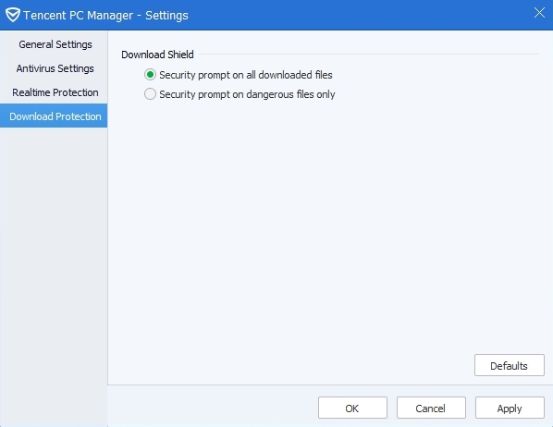Select radio button for all downloaded files
The height and width of the screenshot is (427, 553).
click(x=150, y=74)
